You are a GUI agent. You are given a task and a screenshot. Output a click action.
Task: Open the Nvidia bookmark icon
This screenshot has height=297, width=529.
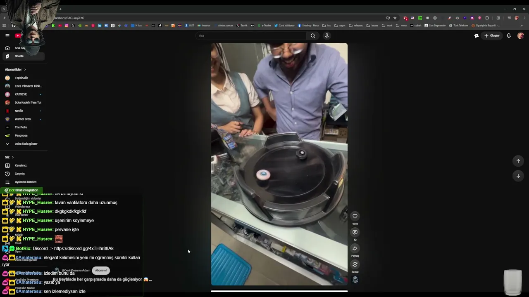tap(80, 26)
